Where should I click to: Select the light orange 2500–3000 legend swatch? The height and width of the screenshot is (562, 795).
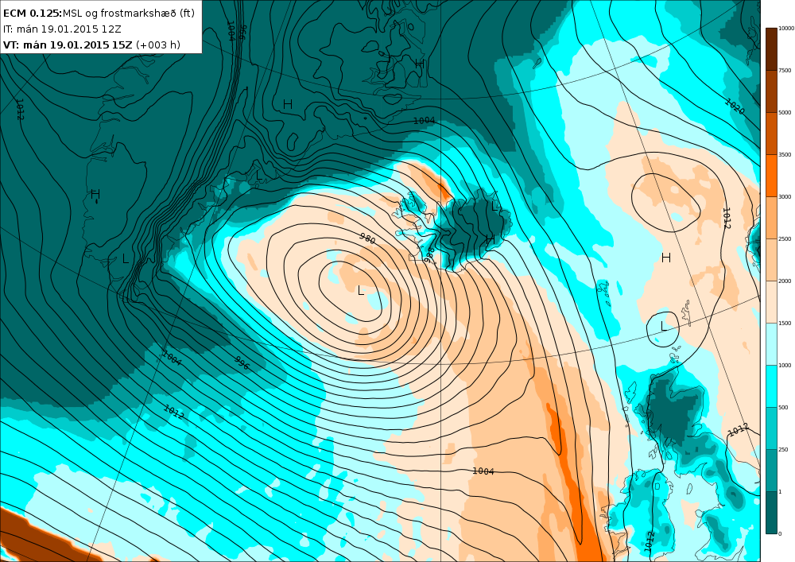click(771, 217)
